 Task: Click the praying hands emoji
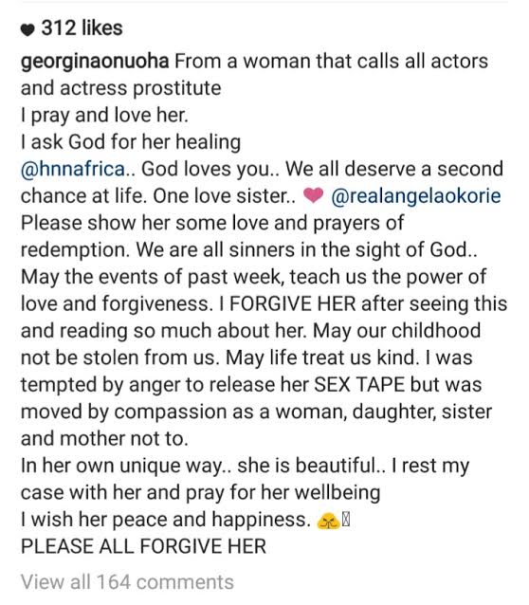328,522
